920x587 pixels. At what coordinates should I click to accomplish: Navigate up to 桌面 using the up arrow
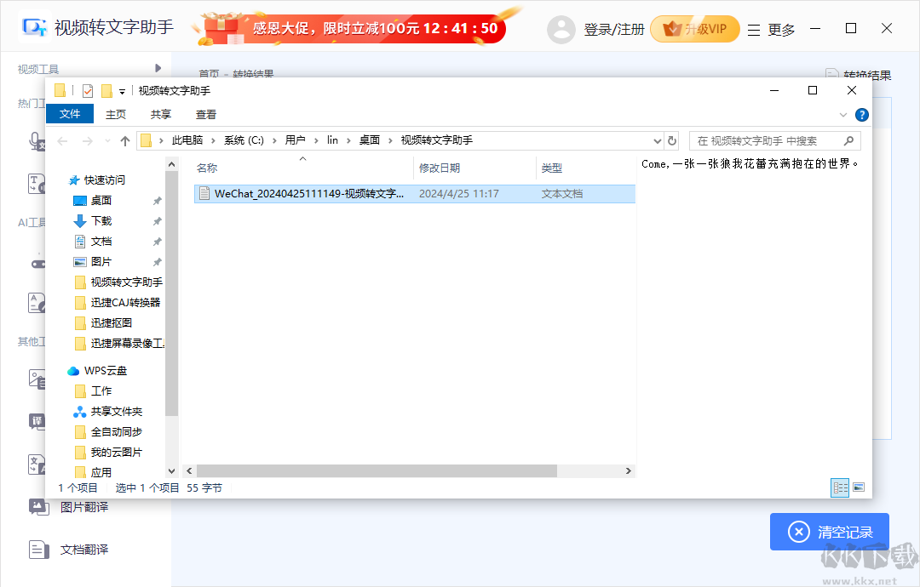click(125, 140)
